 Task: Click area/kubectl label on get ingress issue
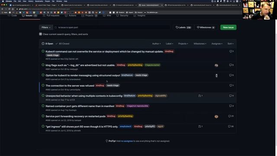[x=125, y=127]
